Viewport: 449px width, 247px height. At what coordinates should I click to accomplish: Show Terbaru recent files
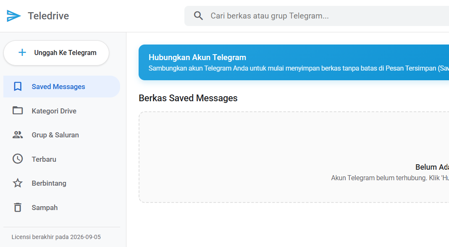coord(62,159)
